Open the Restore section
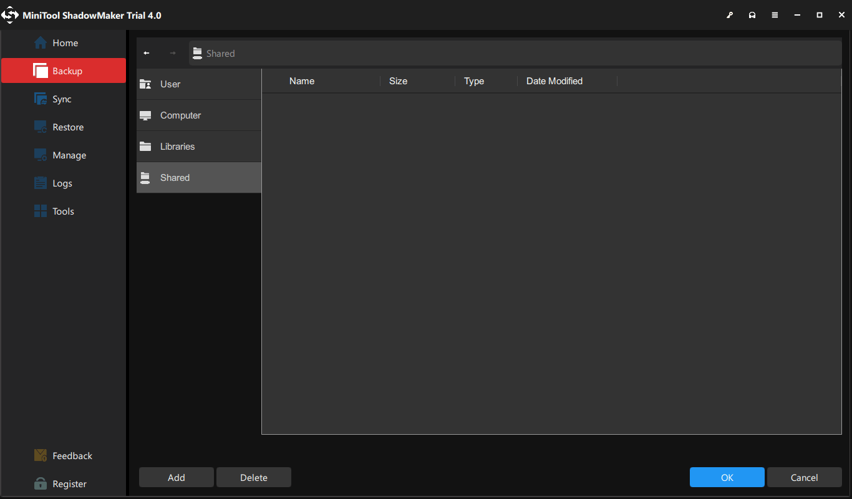 [x=67, y=127]
